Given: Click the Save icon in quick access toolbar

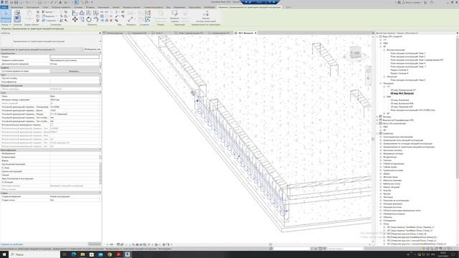Looking at the screenshot, I should (16, 2).
